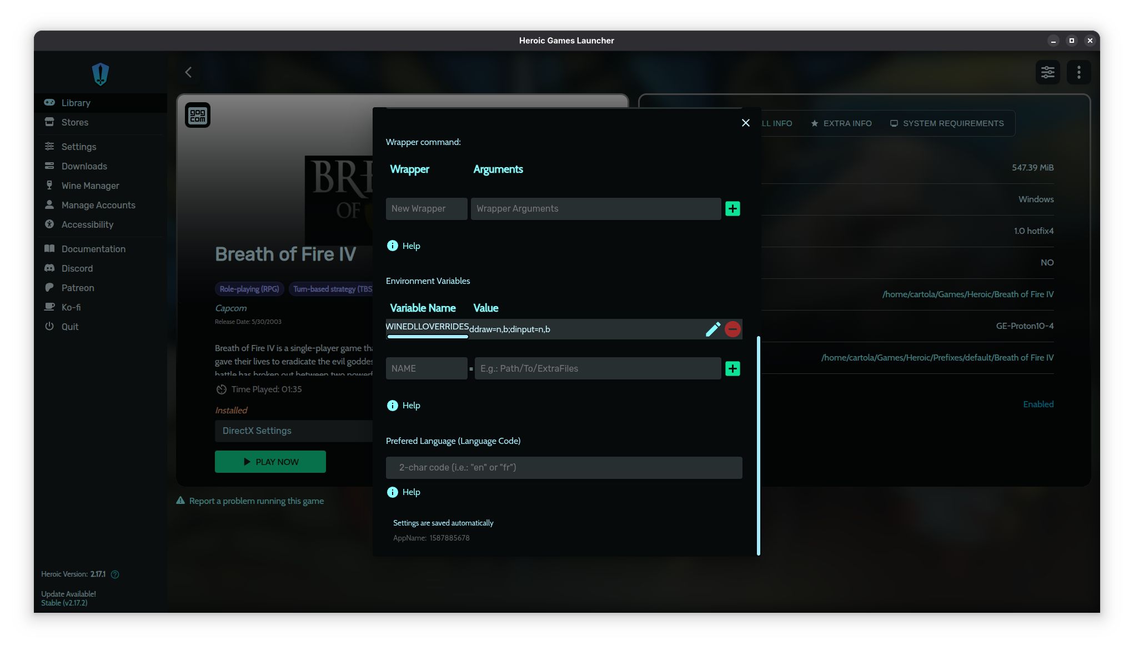Switch to the SYSTEM REQUIREMENTS tab
The height and width of the screenshot is (650, 1134).
947,123
